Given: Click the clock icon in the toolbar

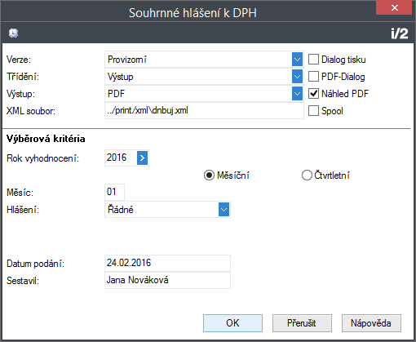Looking at the screenshot, I should pyautogui.click(x=13, y=33).
